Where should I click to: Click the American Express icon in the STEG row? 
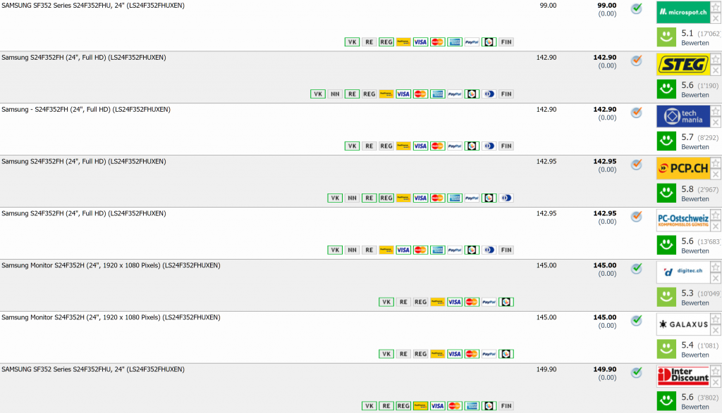pos(437,94)
